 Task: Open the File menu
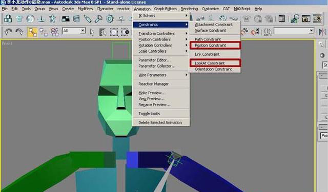point(5,9)
